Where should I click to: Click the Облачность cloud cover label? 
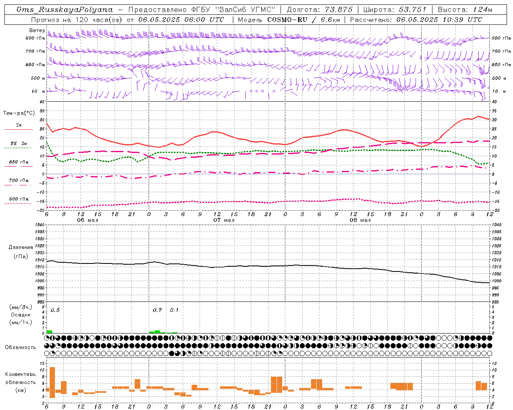point(20,348)
